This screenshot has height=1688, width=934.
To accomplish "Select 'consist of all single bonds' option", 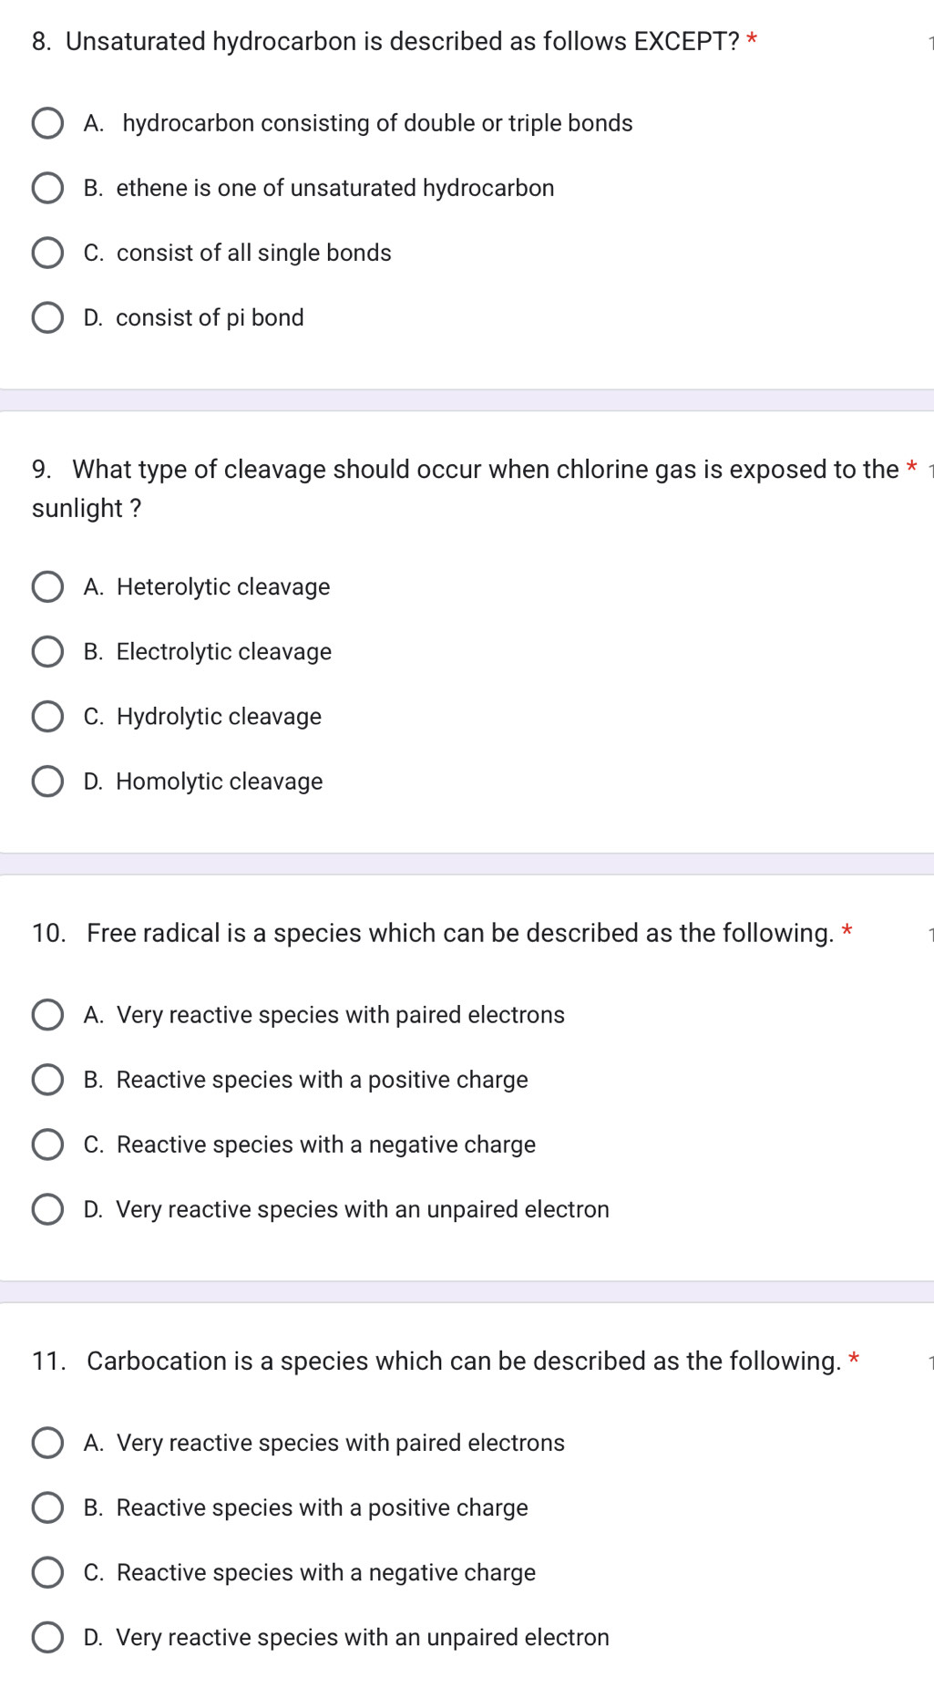I will (47, 253).
